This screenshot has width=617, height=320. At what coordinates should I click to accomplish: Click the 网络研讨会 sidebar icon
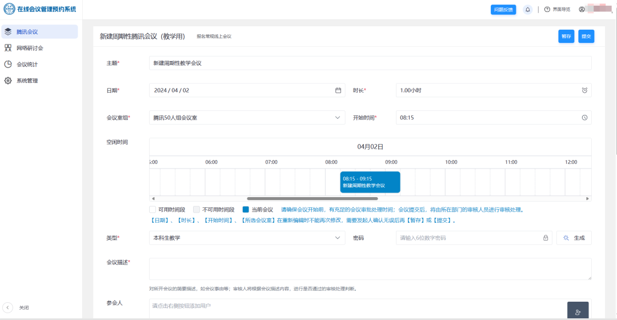tap(8, 48)
